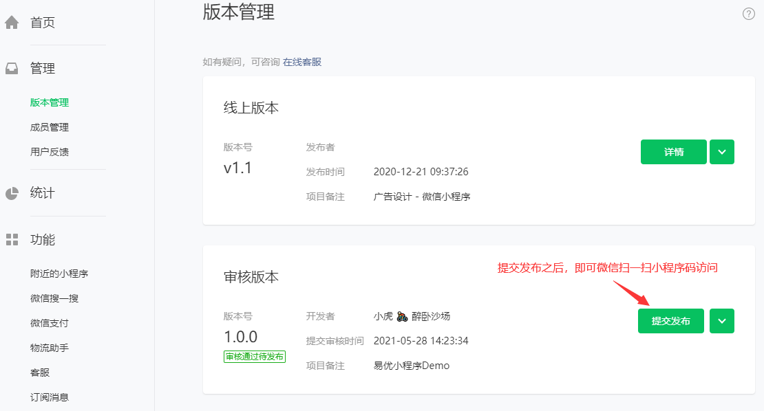
Task: Click the 提交发布 button
Action: coord(670,320)
